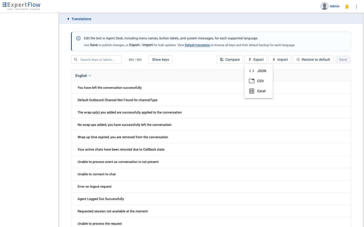Click the JSON code brackets icon
The image size is (364, 227).
252,71
